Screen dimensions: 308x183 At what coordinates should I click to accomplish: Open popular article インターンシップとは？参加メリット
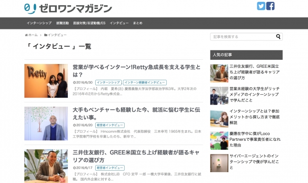pos(254,117)
